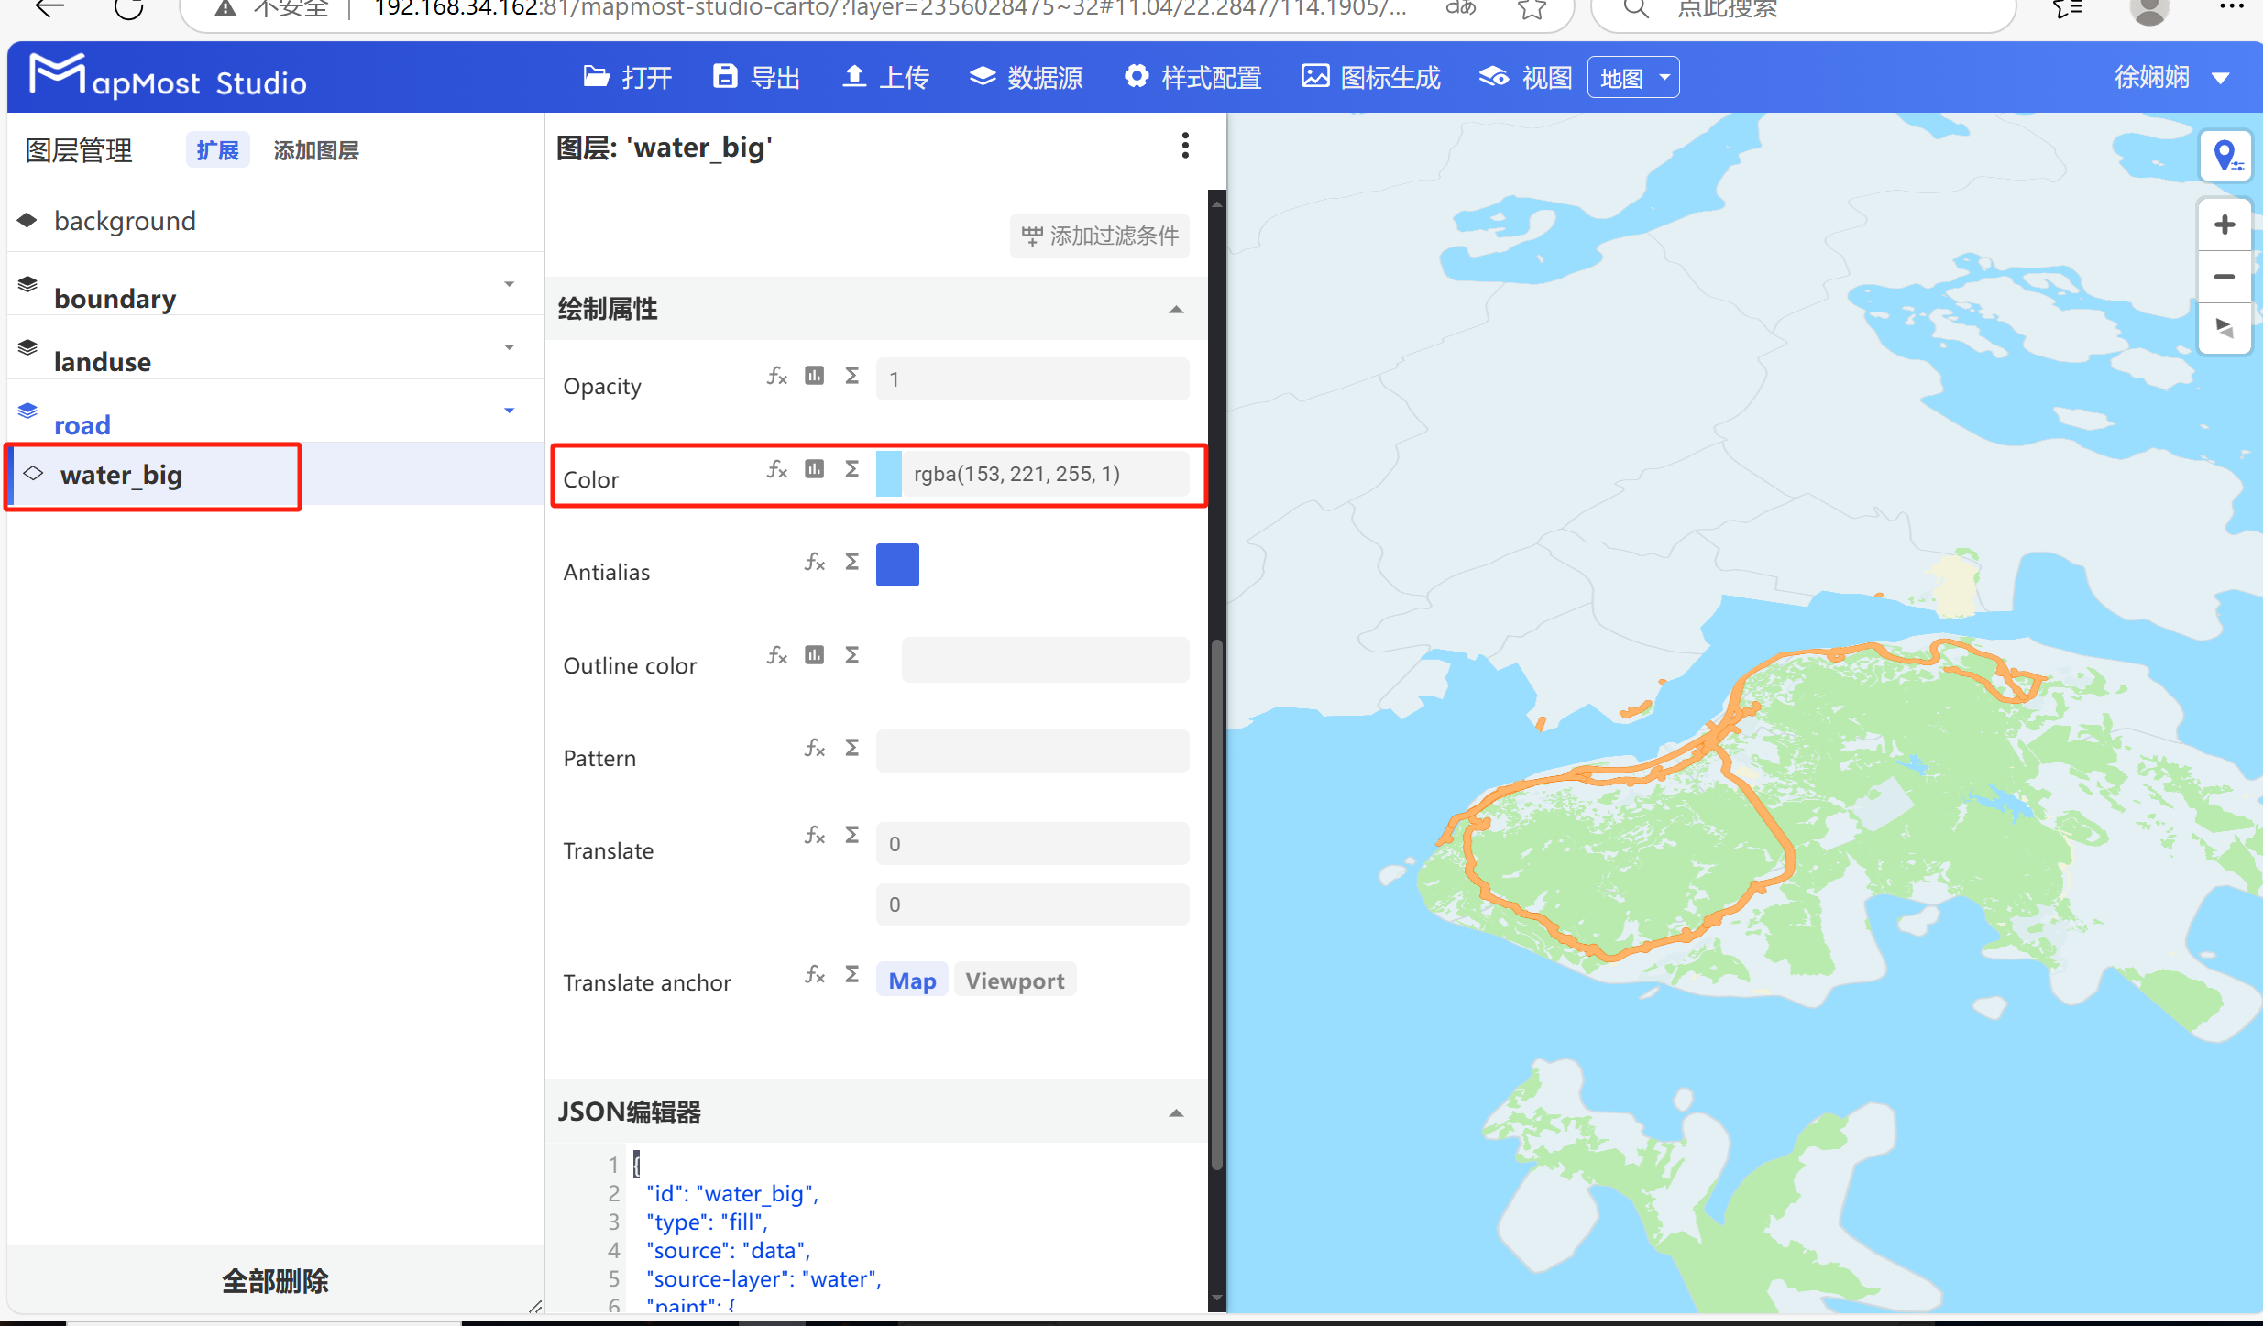The image size is (2263, 1326).
Task: Expand the boundary layer group
Action: pyautogui.click(x=510, y=284)
